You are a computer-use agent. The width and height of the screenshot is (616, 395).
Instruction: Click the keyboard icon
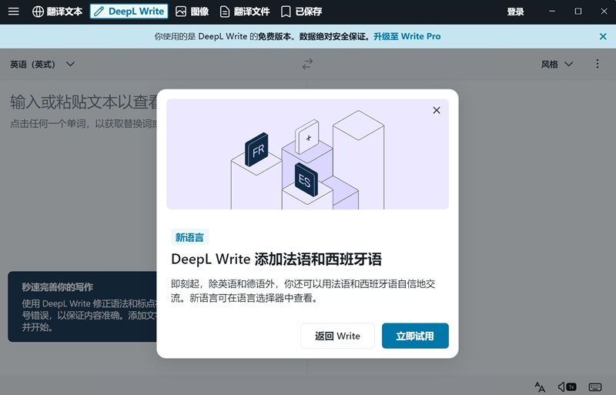pos(594,387)
